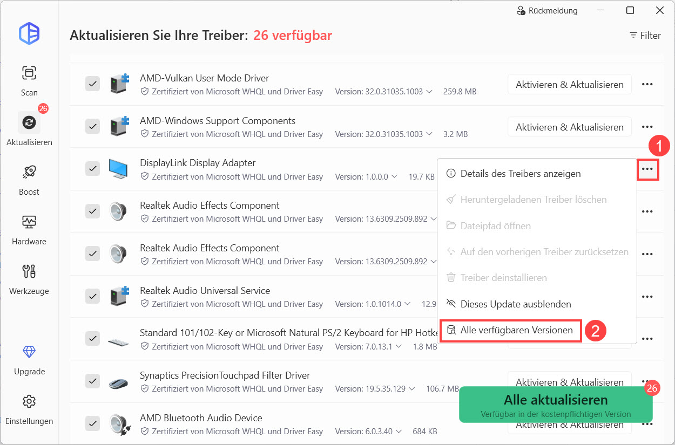675x445 pixels.
Task: Uncheck AMD Bluetooth Audio Device checkbox
Action: pyautogui.click(x=93, y=424)
